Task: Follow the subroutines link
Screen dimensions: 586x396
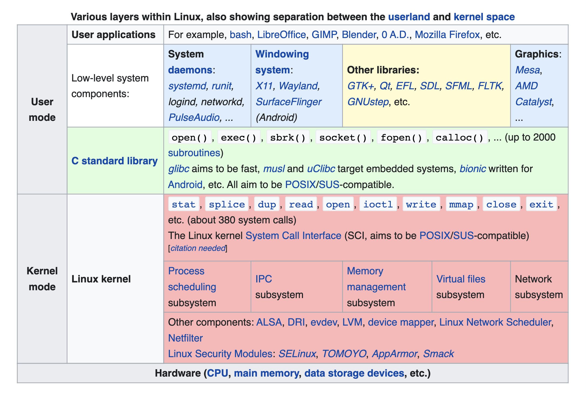Action: [x=194, y=153]
